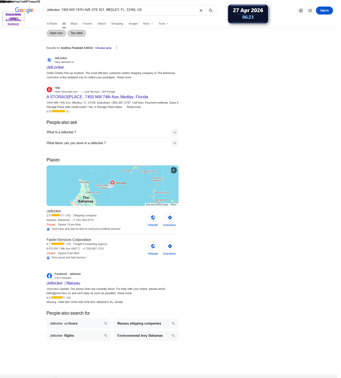Open the settings gear icon
The image size is (341, 378).
pos(301,11)
